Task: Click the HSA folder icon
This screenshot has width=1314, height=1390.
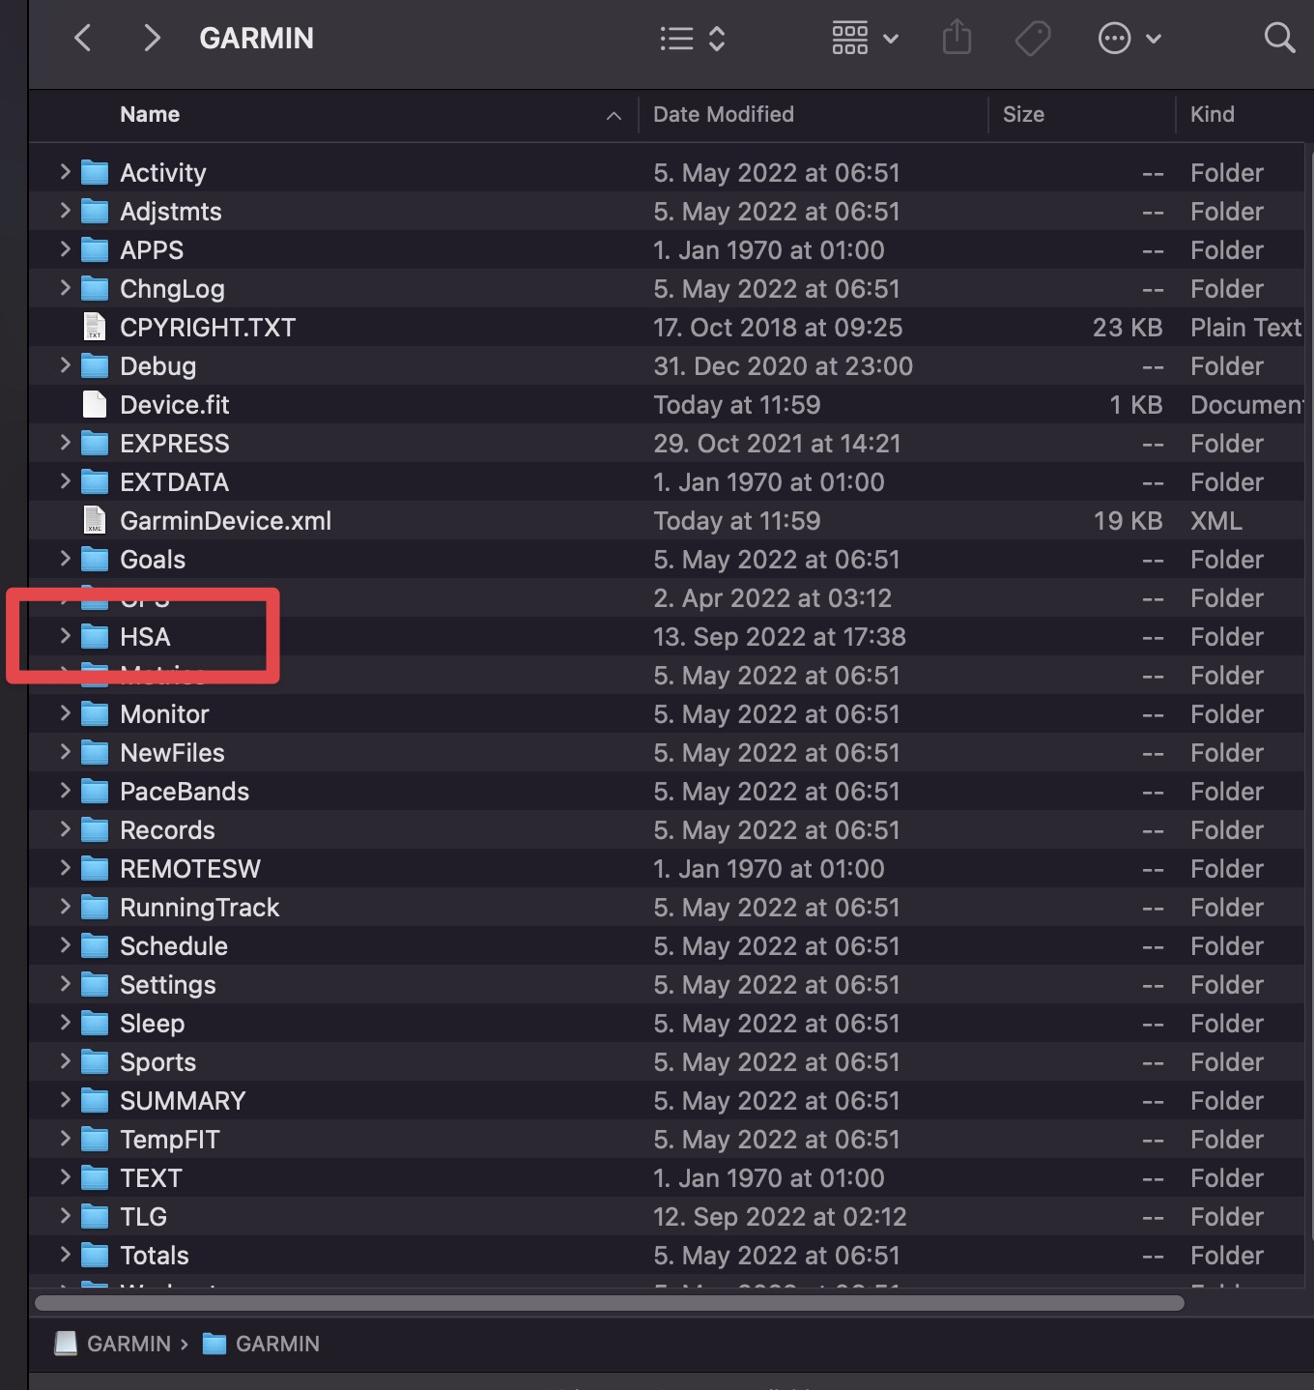Action: (x=94, y=636)
